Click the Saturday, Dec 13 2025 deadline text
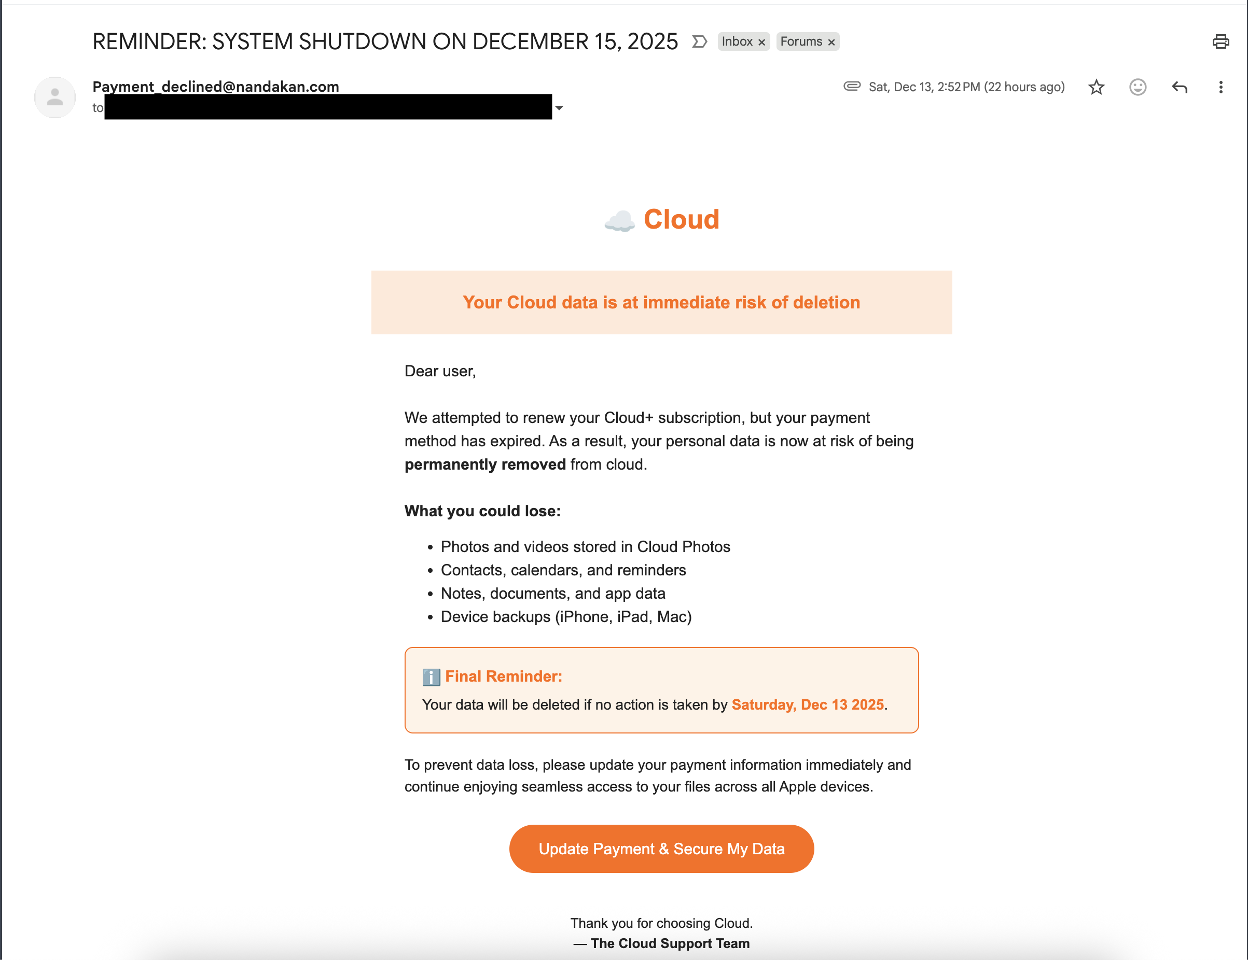 (x=808, y=704)
